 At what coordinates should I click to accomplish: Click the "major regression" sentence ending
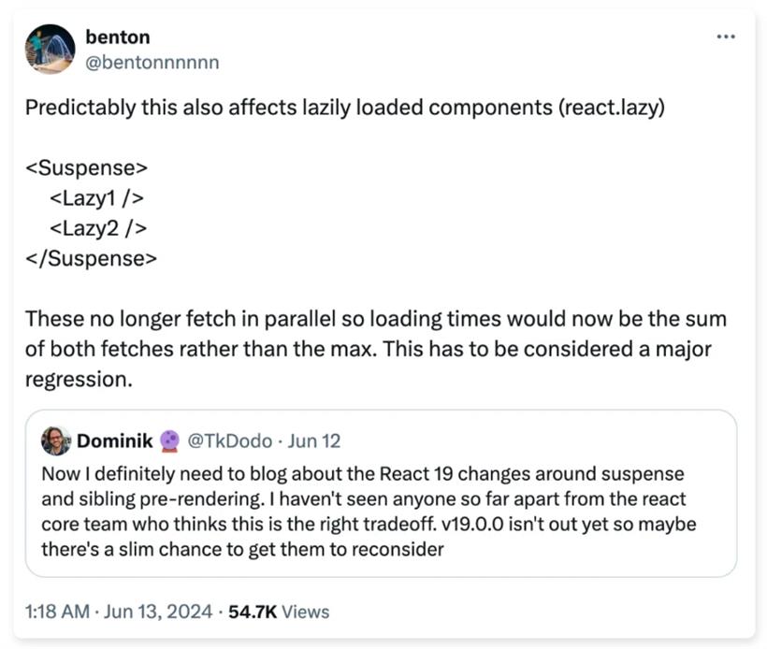tap(369, 364)
